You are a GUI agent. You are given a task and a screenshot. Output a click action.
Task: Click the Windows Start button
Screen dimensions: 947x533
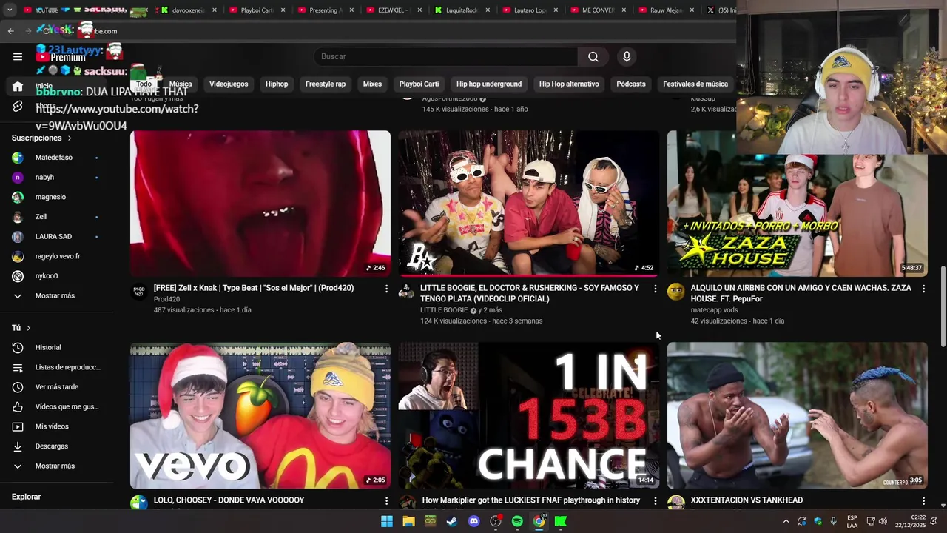pyautogui.click(x=387, y=521)
